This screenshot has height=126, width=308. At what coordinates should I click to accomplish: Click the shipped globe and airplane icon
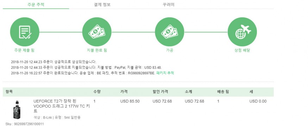242,32
